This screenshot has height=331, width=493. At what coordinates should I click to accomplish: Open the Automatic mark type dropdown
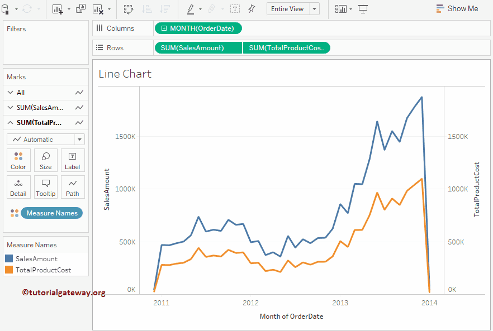80,140
